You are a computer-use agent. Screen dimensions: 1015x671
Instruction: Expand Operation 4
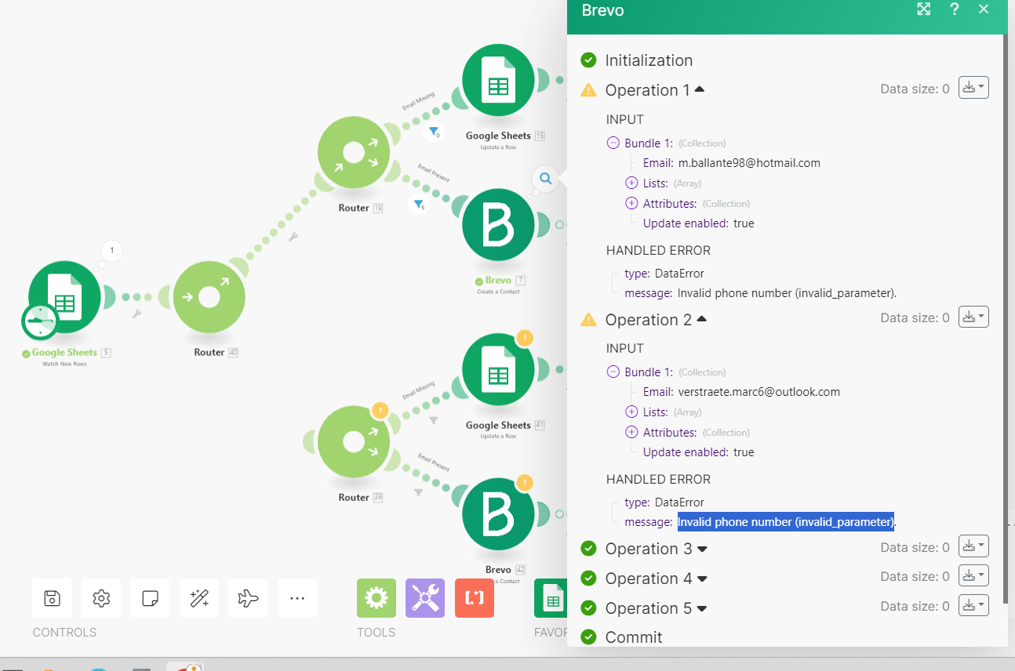click(702, 579)
